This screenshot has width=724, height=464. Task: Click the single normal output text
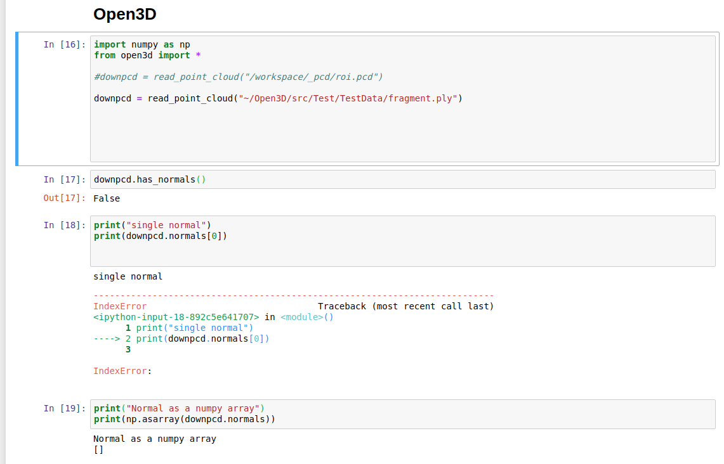tap(127, 276)
